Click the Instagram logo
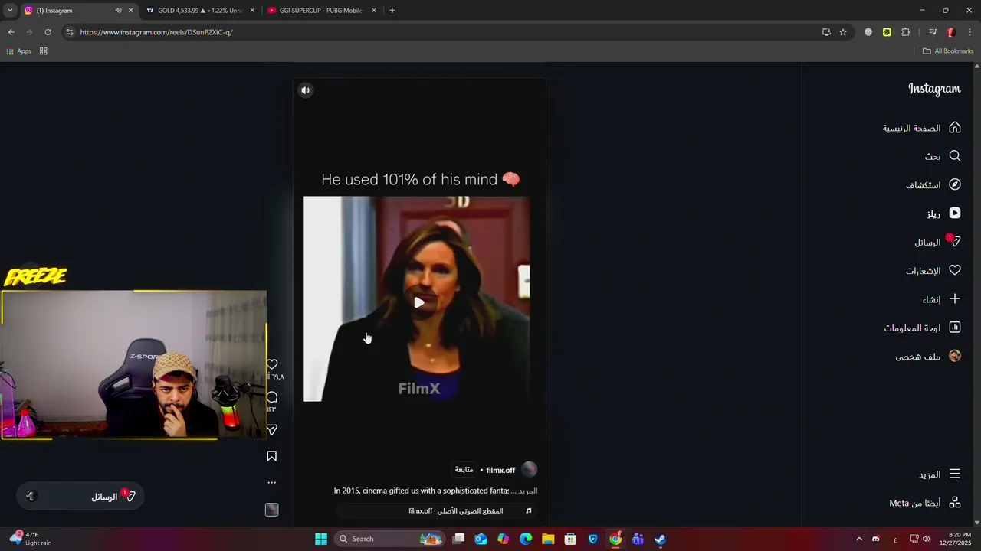The image size is (981, 551). 934,89
